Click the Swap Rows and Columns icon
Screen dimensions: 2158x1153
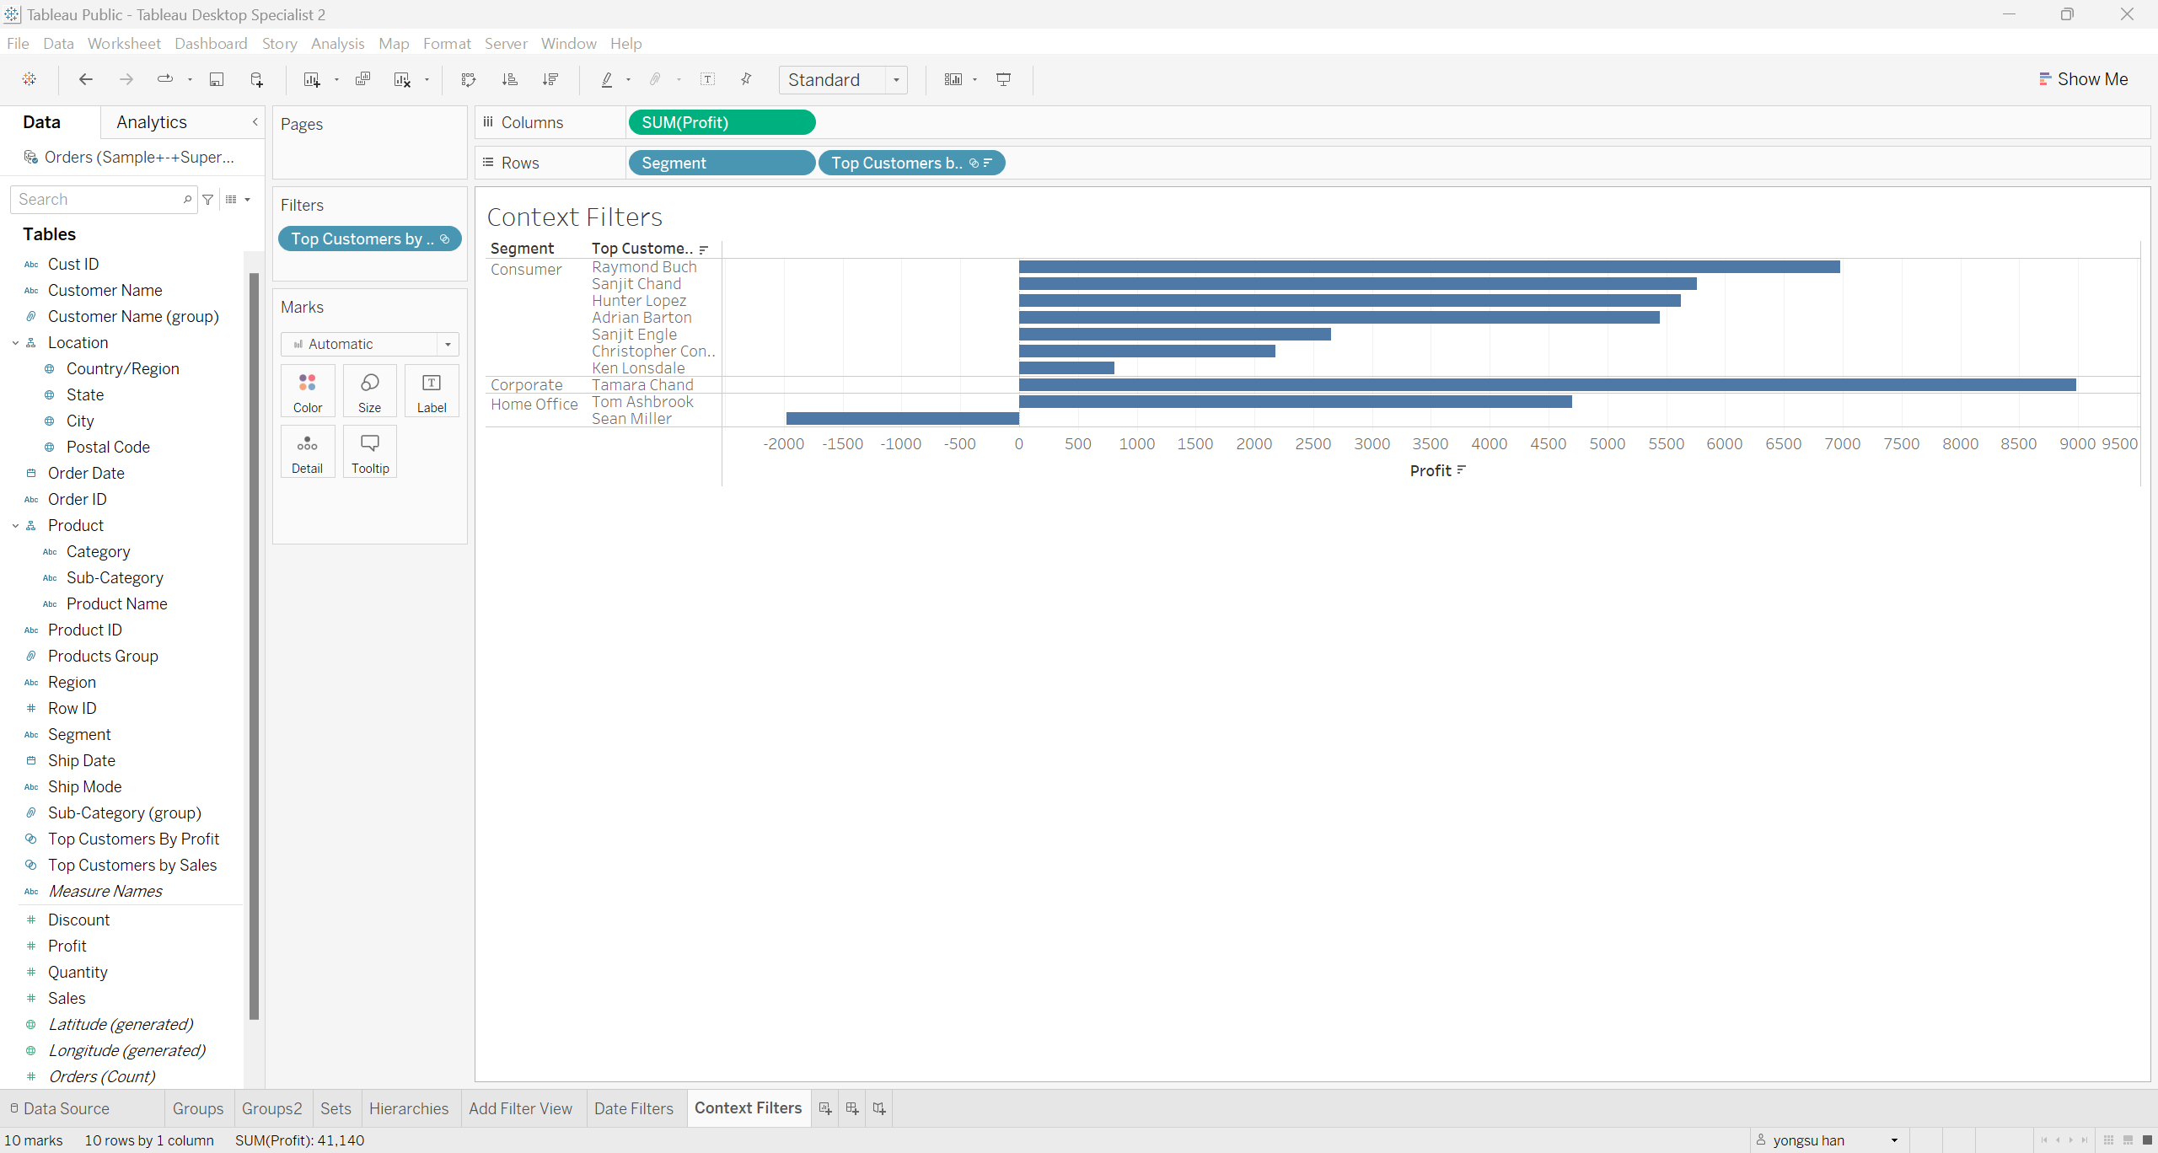coord(469,79)
